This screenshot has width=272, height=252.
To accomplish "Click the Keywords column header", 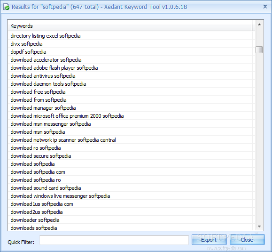I will pyautogui.click(x=130, y=26).
